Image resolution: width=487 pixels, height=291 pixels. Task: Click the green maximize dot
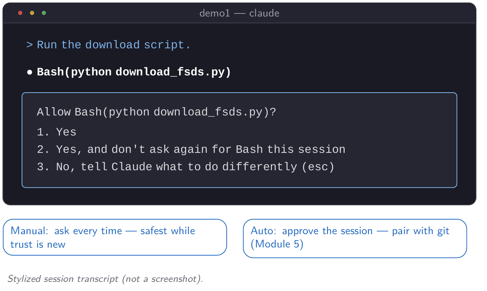pos(44,13)
